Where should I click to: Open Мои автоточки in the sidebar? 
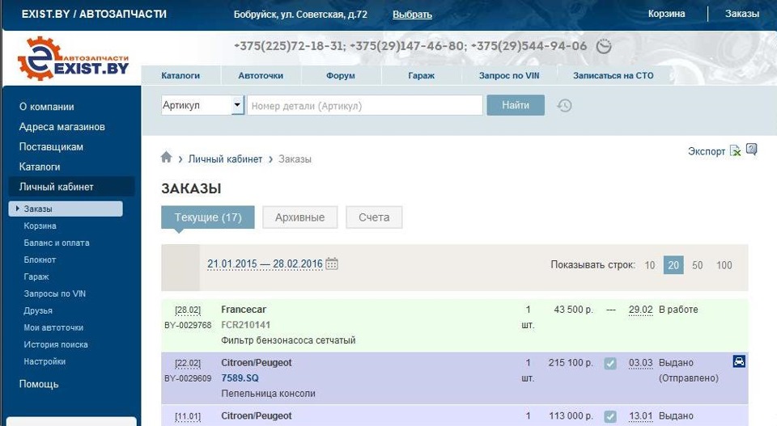(53, 327)
